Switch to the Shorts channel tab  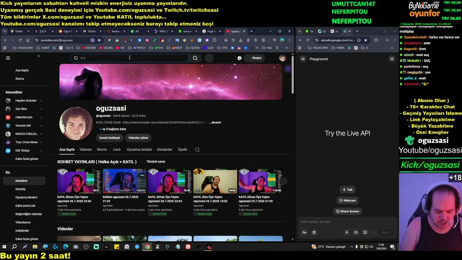coord(102,149)
